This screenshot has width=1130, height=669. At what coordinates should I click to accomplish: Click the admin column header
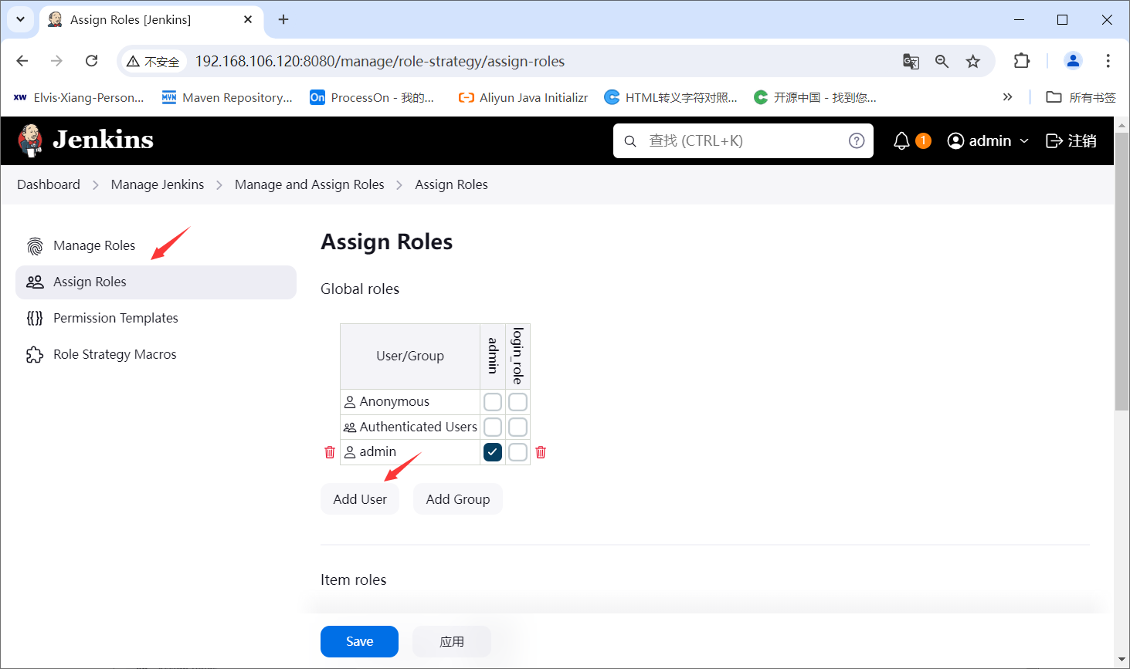pos(493,356)
